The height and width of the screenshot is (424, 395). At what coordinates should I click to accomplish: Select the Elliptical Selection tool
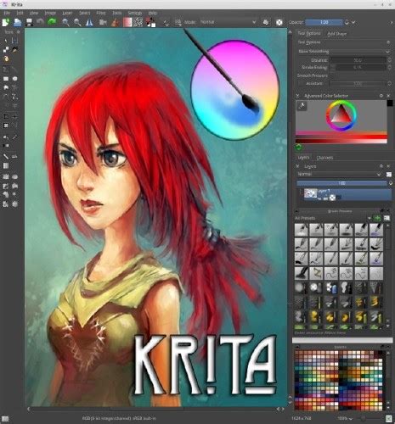pyautogui.click(x=14, y=177)
